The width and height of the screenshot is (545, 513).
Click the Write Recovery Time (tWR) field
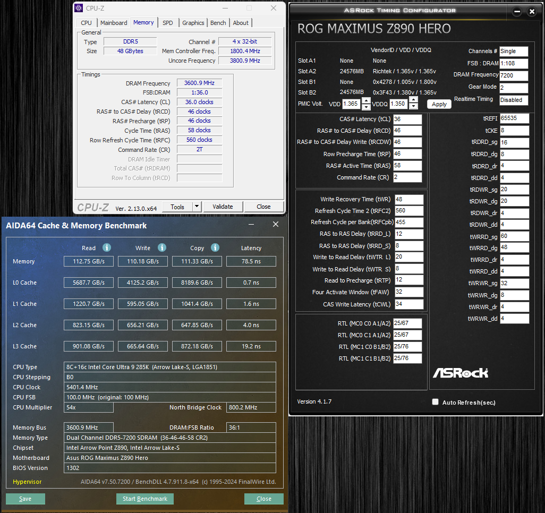coord(409,199)
